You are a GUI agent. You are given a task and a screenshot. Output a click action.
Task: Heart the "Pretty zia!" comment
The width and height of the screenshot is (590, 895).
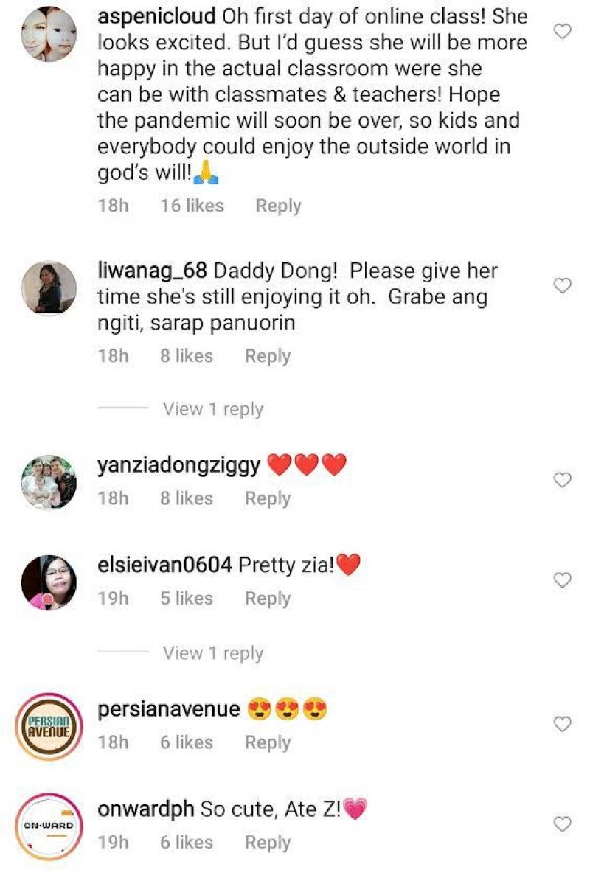[x=563, y=580]
